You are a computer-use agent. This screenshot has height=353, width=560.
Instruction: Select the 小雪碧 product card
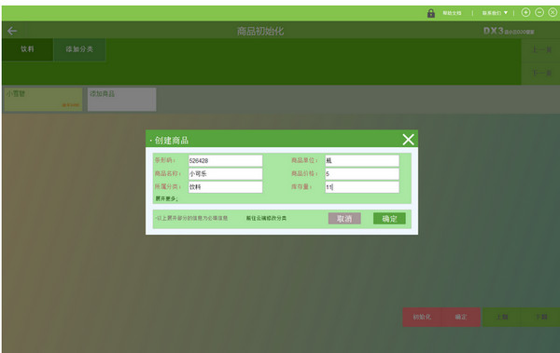[x=43, y=99]
